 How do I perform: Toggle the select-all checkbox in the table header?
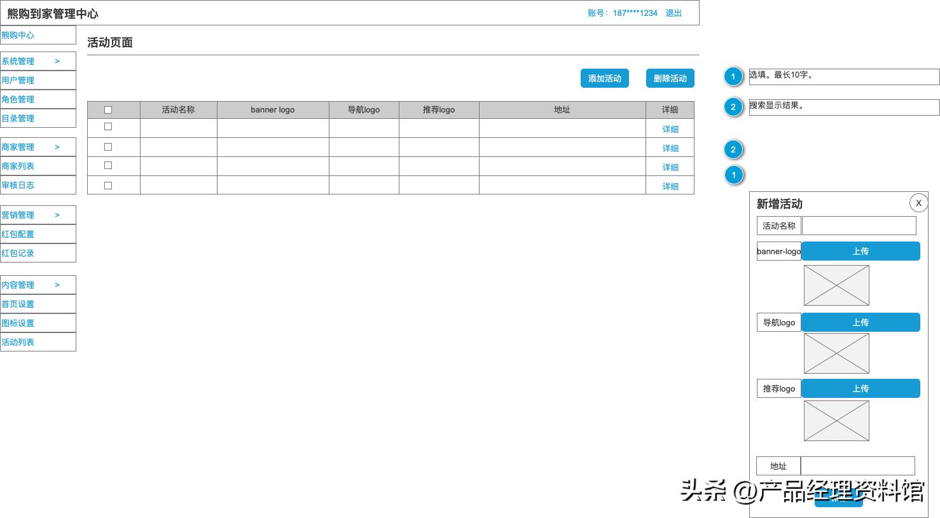pos(107,109)
